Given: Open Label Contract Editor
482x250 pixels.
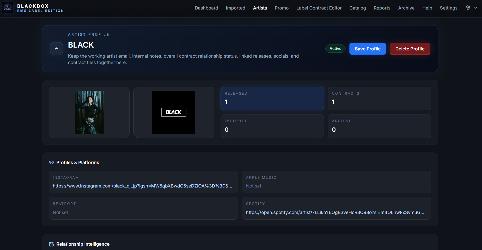Looking at the screenshot, I should (319, 8).
